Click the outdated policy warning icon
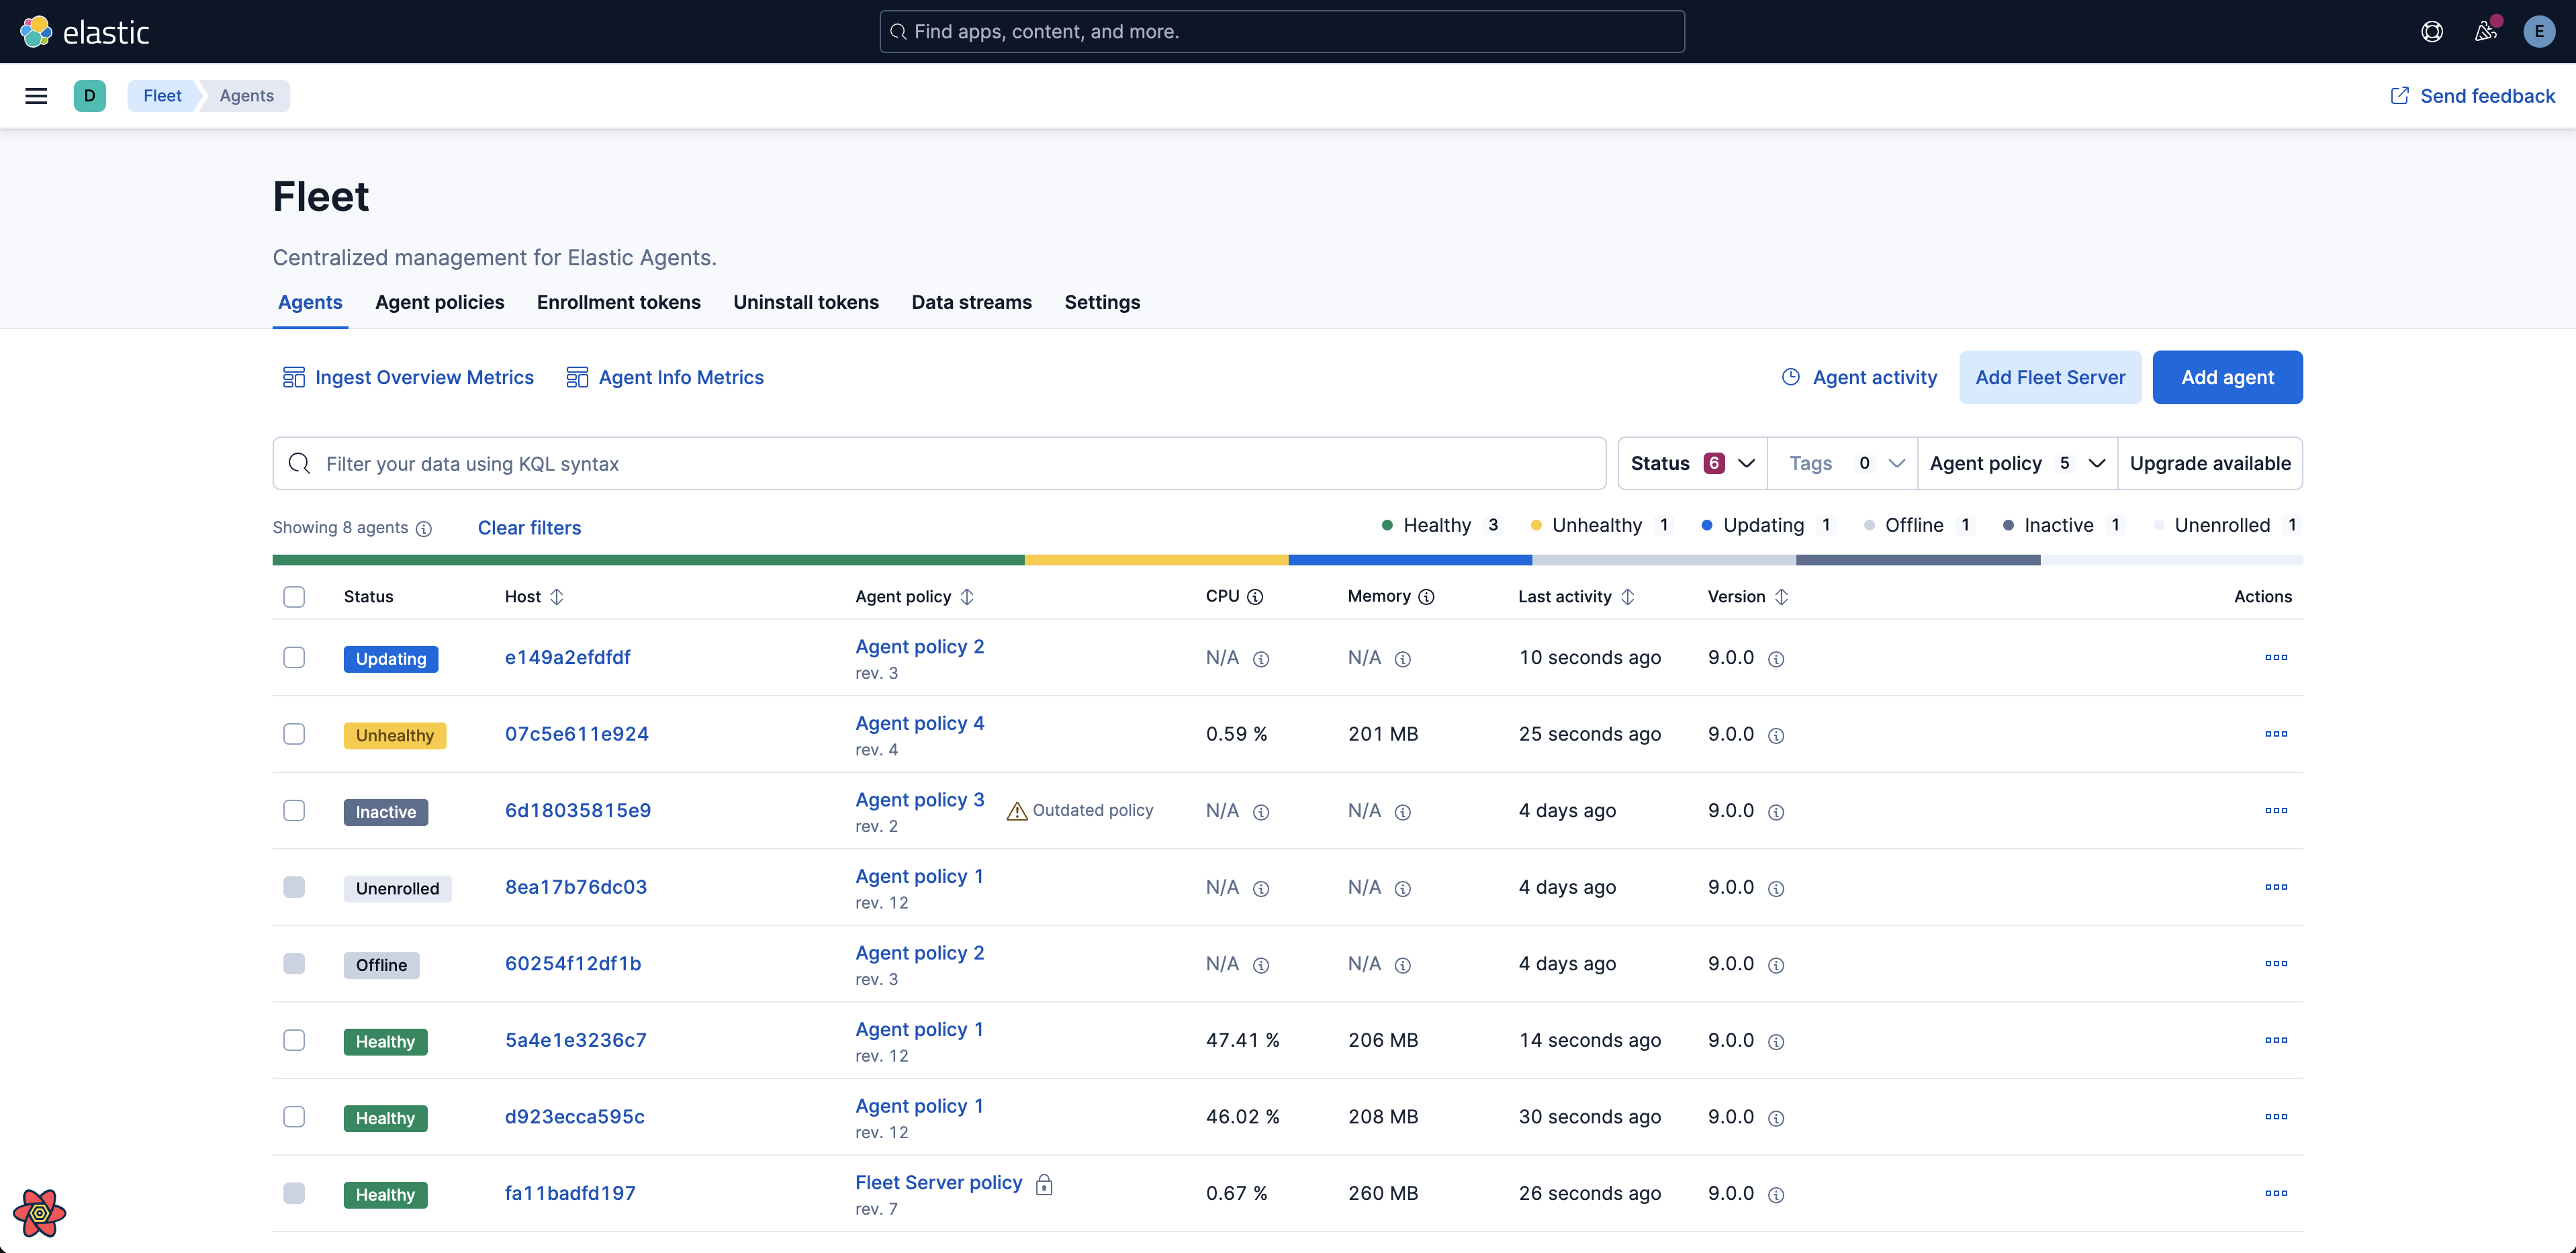 click(1013, 810)
